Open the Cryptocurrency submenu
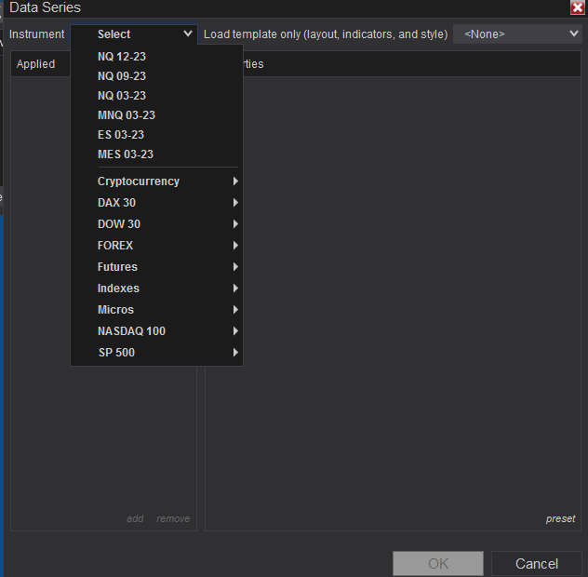The height and width of the screenshot is (577, 588). pos(156,181)
